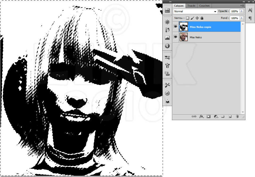Open the History panel icon
255x177 pixels.
coord(167,30)
